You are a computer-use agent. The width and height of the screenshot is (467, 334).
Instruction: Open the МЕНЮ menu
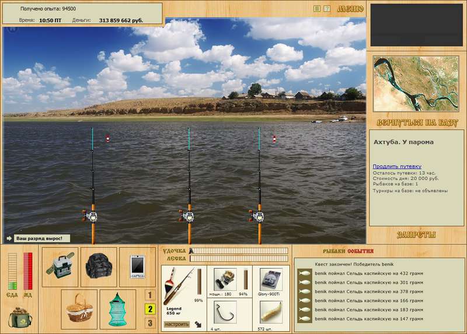pos(350,9)
